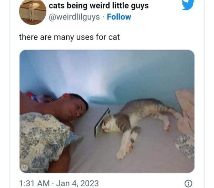Click the 'there are many uses for cat' text
The image size is (214, 188).
click(69, 37)
